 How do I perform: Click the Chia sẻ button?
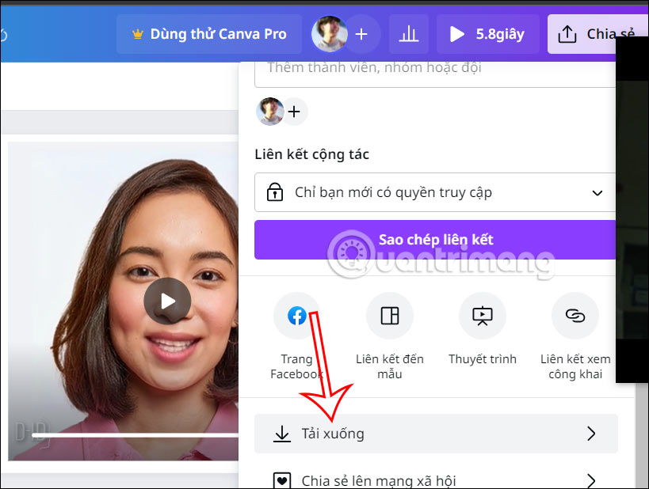pos(602,33)
